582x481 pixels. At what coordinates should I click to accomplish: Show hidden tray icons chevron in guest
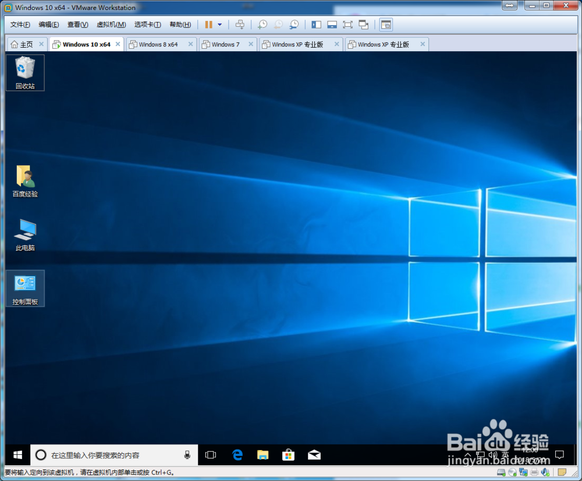pyautogui.click(x=468, y=455)
